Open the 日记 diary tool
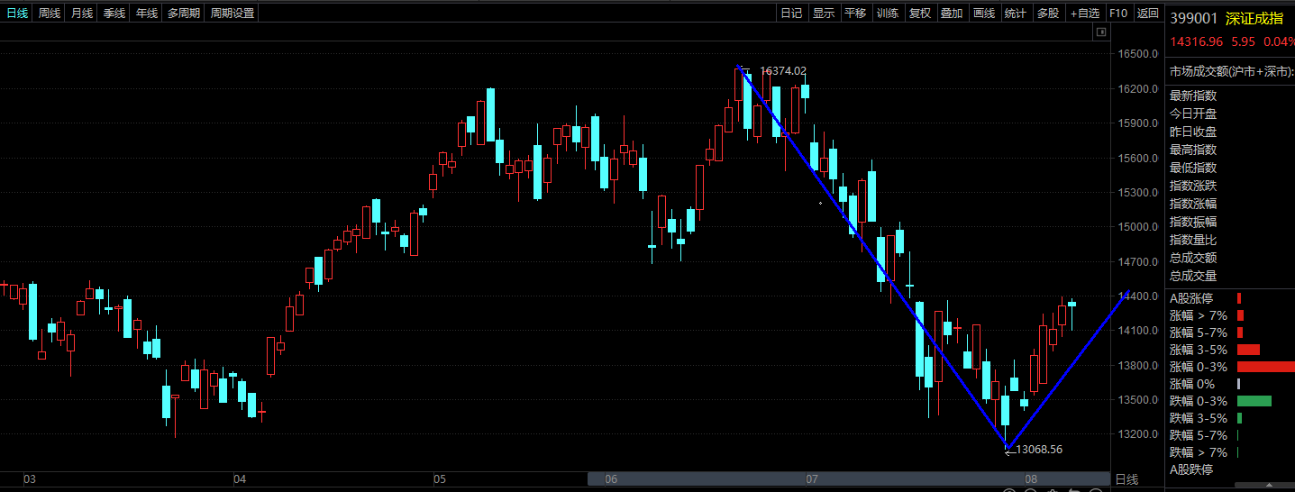The width and height of the screenshot is (1295, 492). (791, 14)
